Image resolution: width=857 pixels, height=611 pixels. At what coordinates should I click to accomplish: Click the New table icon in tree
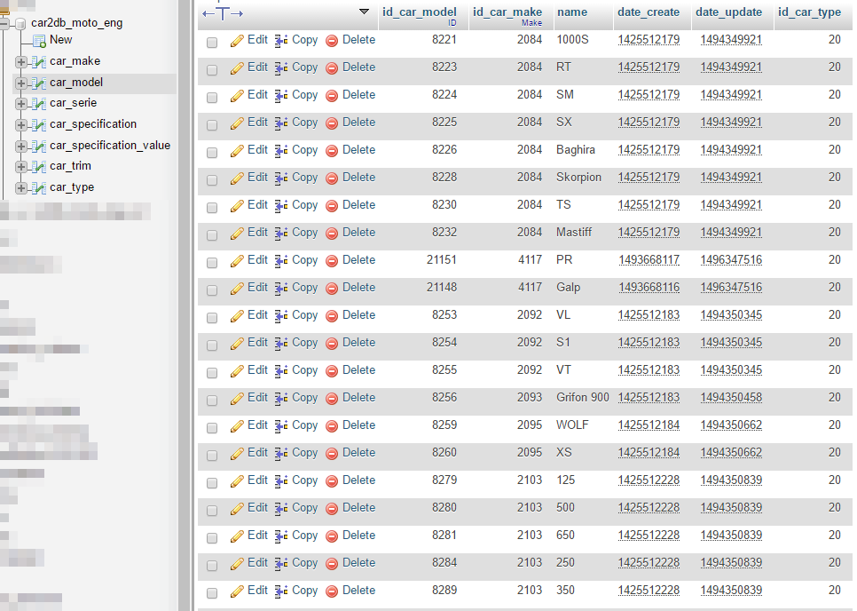tap(39, 41)
